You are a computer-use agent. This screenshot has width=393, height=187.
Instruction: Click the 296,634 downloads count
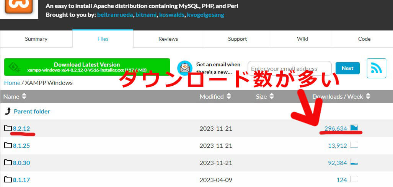coord(336,128)
